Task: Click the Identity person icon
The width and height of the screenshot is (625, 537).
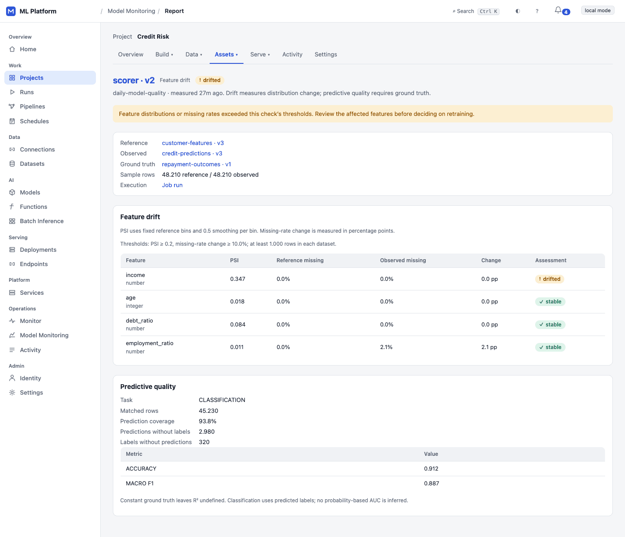Action: tap(12, 378)
